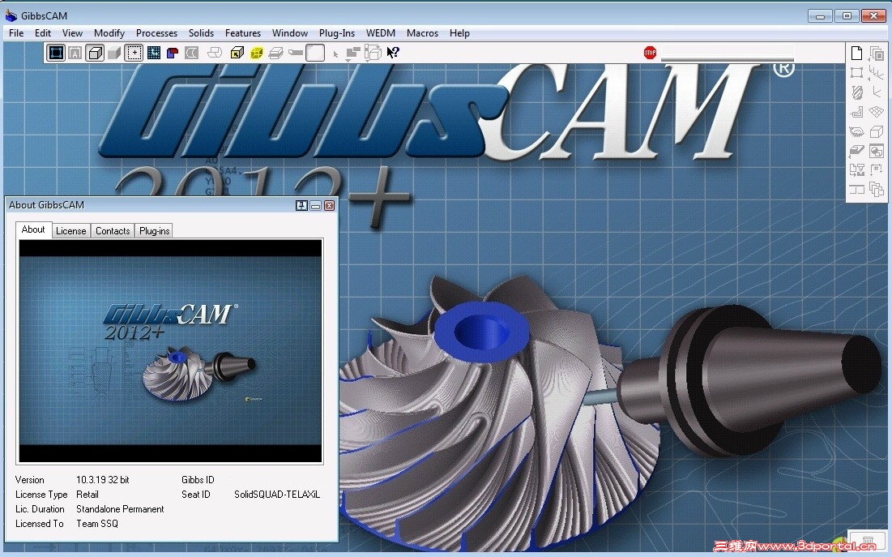The width and height of the screenshot is (892, 557).
Task: Open the Macros menu
Action: click(x=422, y=33)
